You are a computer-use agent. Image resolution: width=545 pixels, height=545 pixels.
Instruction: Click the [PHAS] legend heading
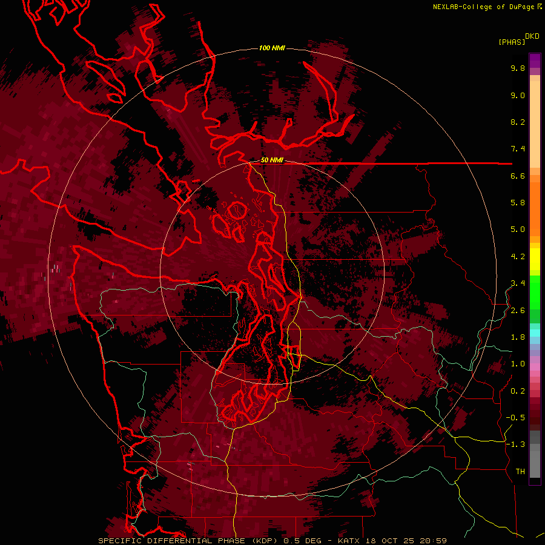click(512, 42)
